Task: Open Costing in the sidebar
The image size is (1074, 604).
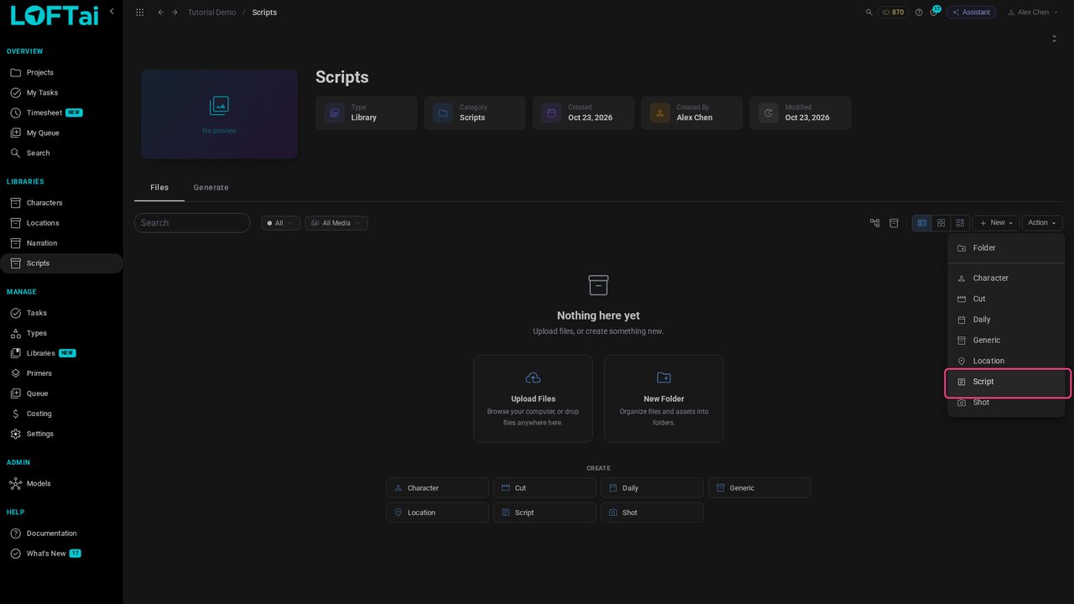Action: (x=61, y=414)
